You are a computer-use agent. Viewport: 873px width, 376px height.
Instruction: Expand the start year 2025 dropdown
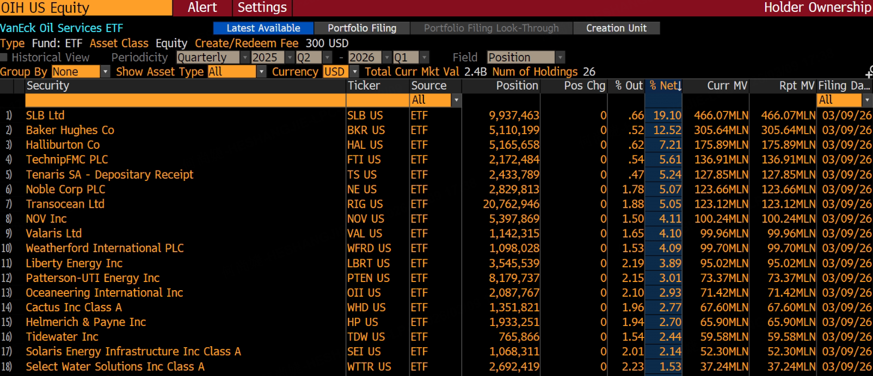(x=290, y=58)
